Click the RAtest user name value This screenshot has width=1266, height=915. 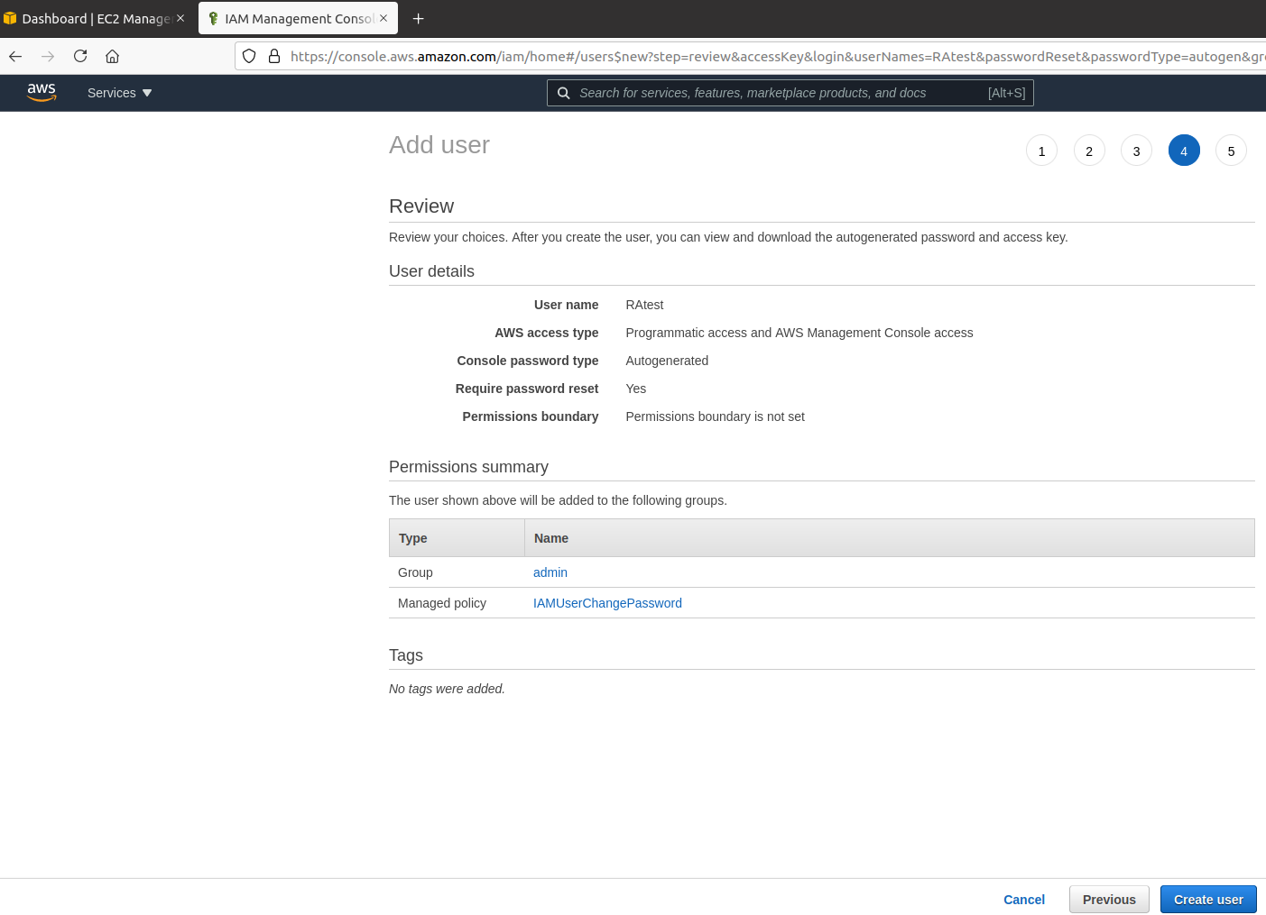(644, 305)
